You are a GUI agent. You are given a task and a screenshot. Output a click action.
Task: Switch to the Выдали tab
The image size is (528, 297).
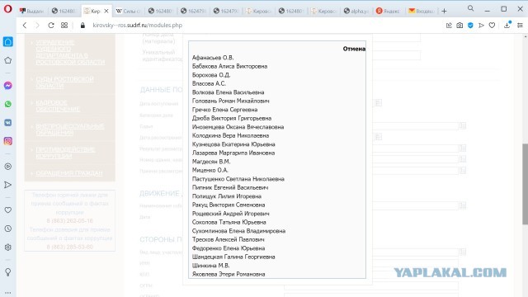(x=31, y=11)
